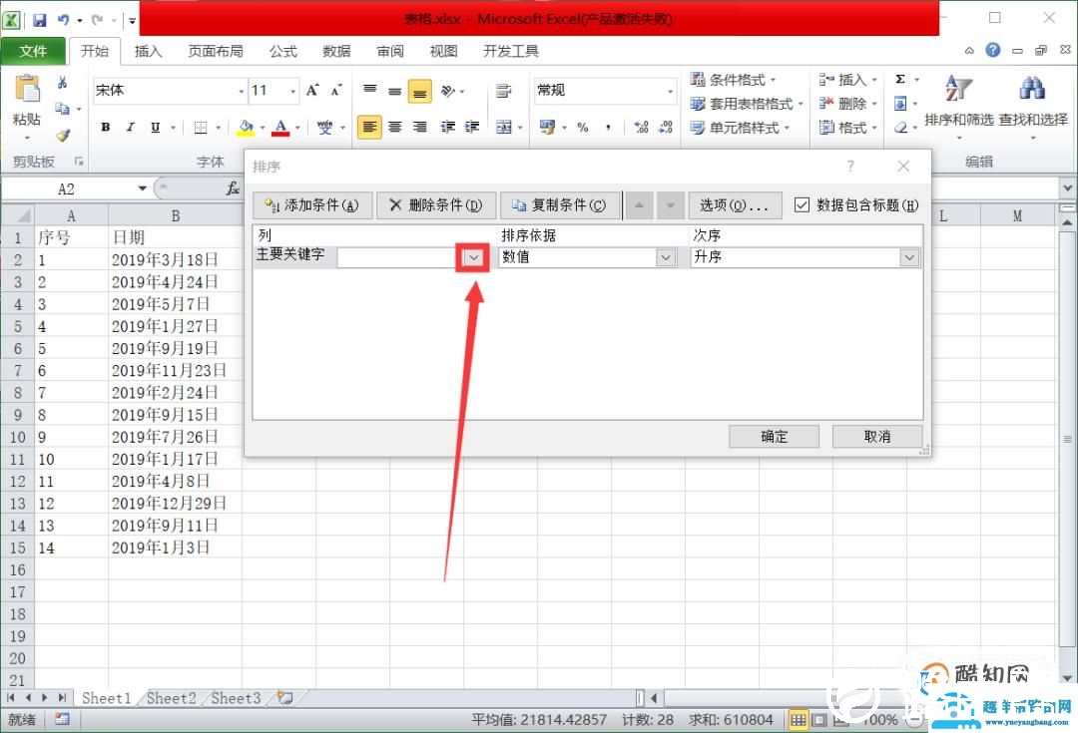Switch to the 开发工具 ribbon tab
The height and width of the screenshot is (733, 1078).
(x=511, y=51)
